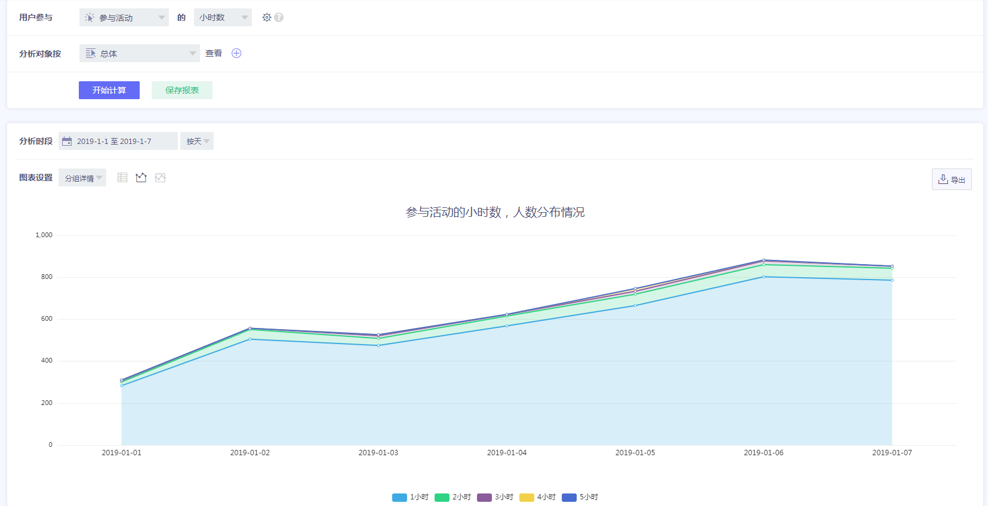This screenshot has width=988, height=506.
Task: Click the 4小时 yellow legend swatch
Action: (x=527, y=497)
